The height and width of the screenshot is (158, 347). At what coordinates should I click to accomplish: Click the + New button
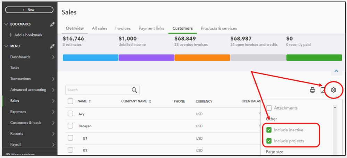pos(29,10)
